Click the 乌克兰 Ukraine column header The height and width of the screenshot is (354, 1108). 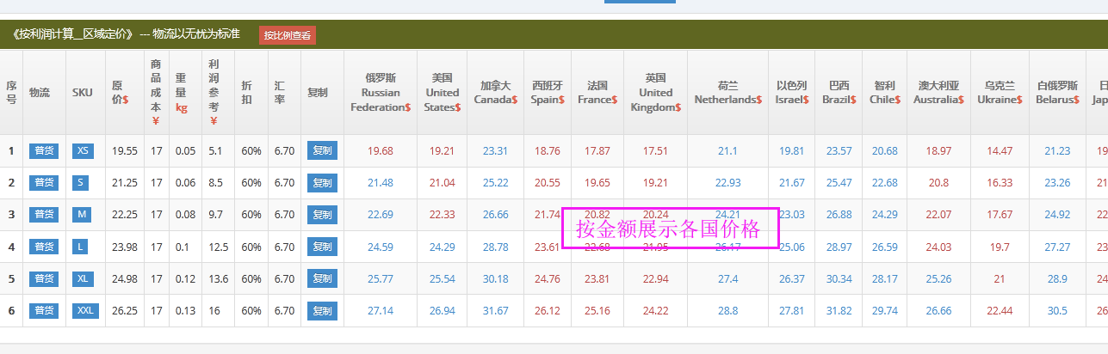[x=1000, y=92]
